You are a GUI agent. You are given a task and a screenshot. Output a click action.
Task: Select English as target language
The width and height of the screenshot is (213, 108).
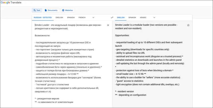point(121,18)
